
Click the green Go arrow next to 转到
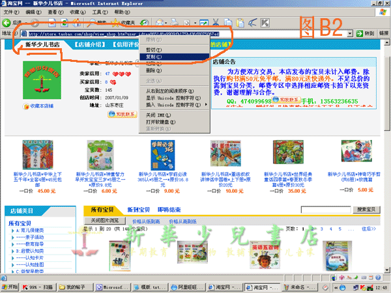(359, 33)
